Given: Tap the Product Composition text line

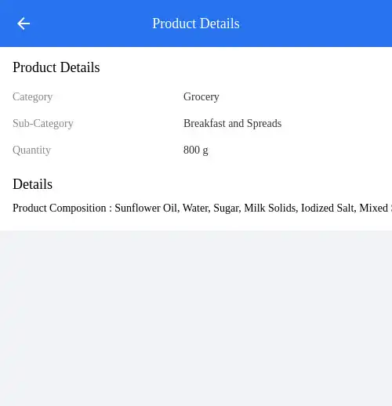Looking at the screenshot, I should 202,208.
